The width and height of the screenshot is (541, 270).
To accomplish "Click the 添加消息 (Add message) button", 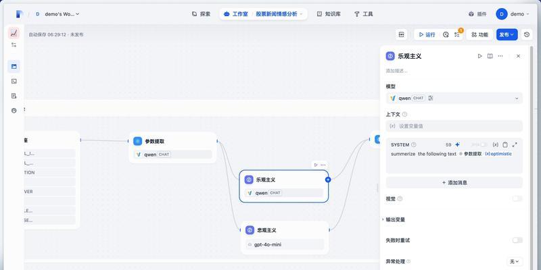I will [454, 182].
